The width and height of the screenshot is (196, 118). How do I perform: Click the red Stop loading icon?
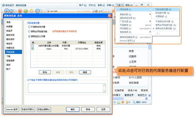point(20,11)
